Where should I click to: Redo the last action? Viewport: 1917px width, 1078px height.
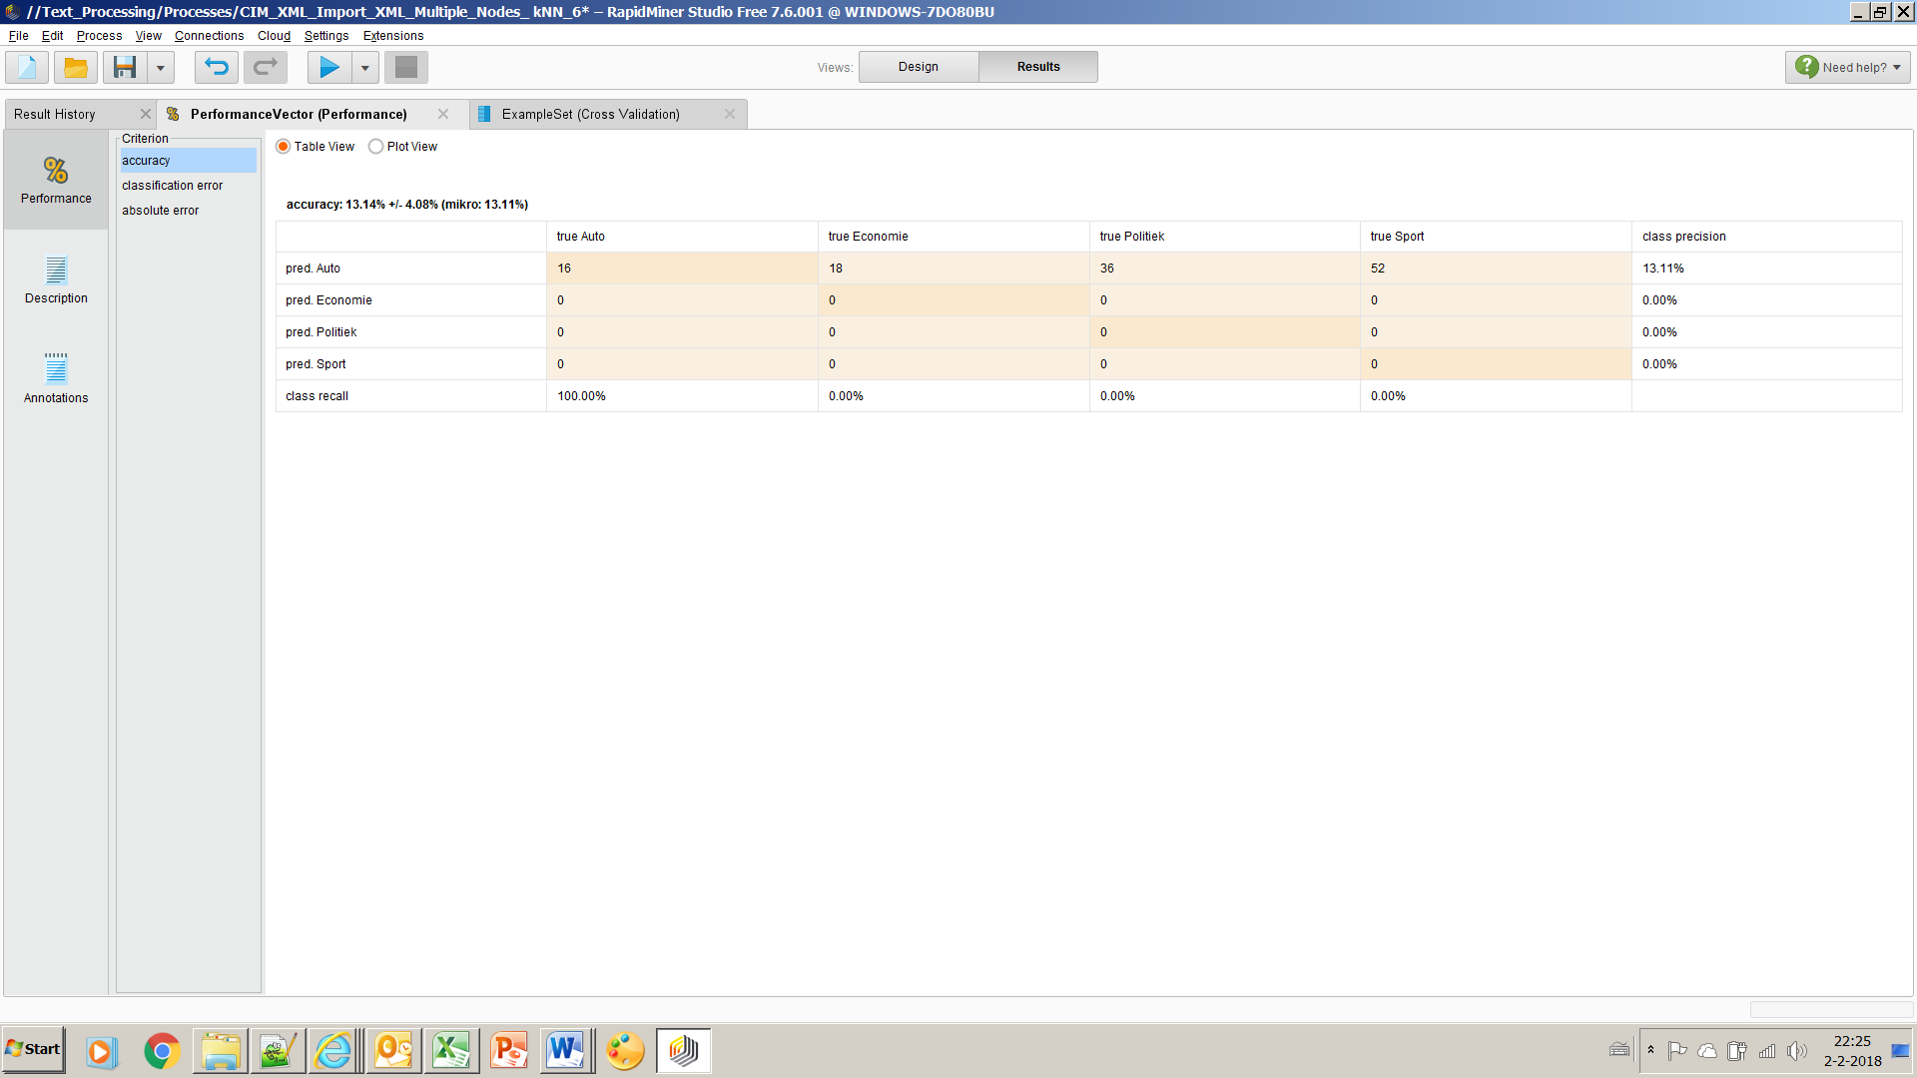coord(266,67)
